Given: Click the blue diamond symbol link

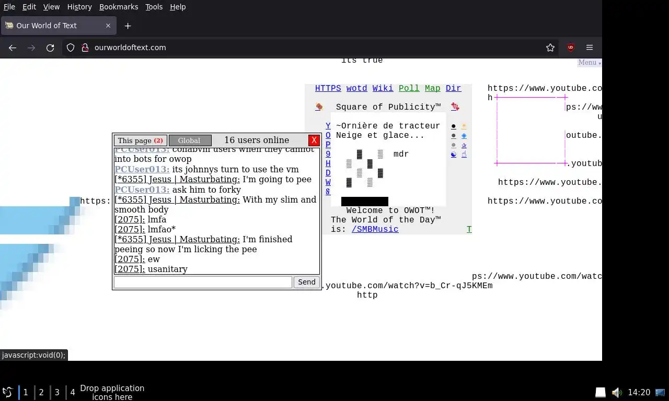Looking at the screenshot, I should coord(464,136).
